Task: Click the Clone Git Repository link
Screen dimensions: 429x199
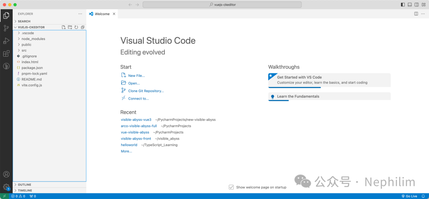Action: click(146, 91)
